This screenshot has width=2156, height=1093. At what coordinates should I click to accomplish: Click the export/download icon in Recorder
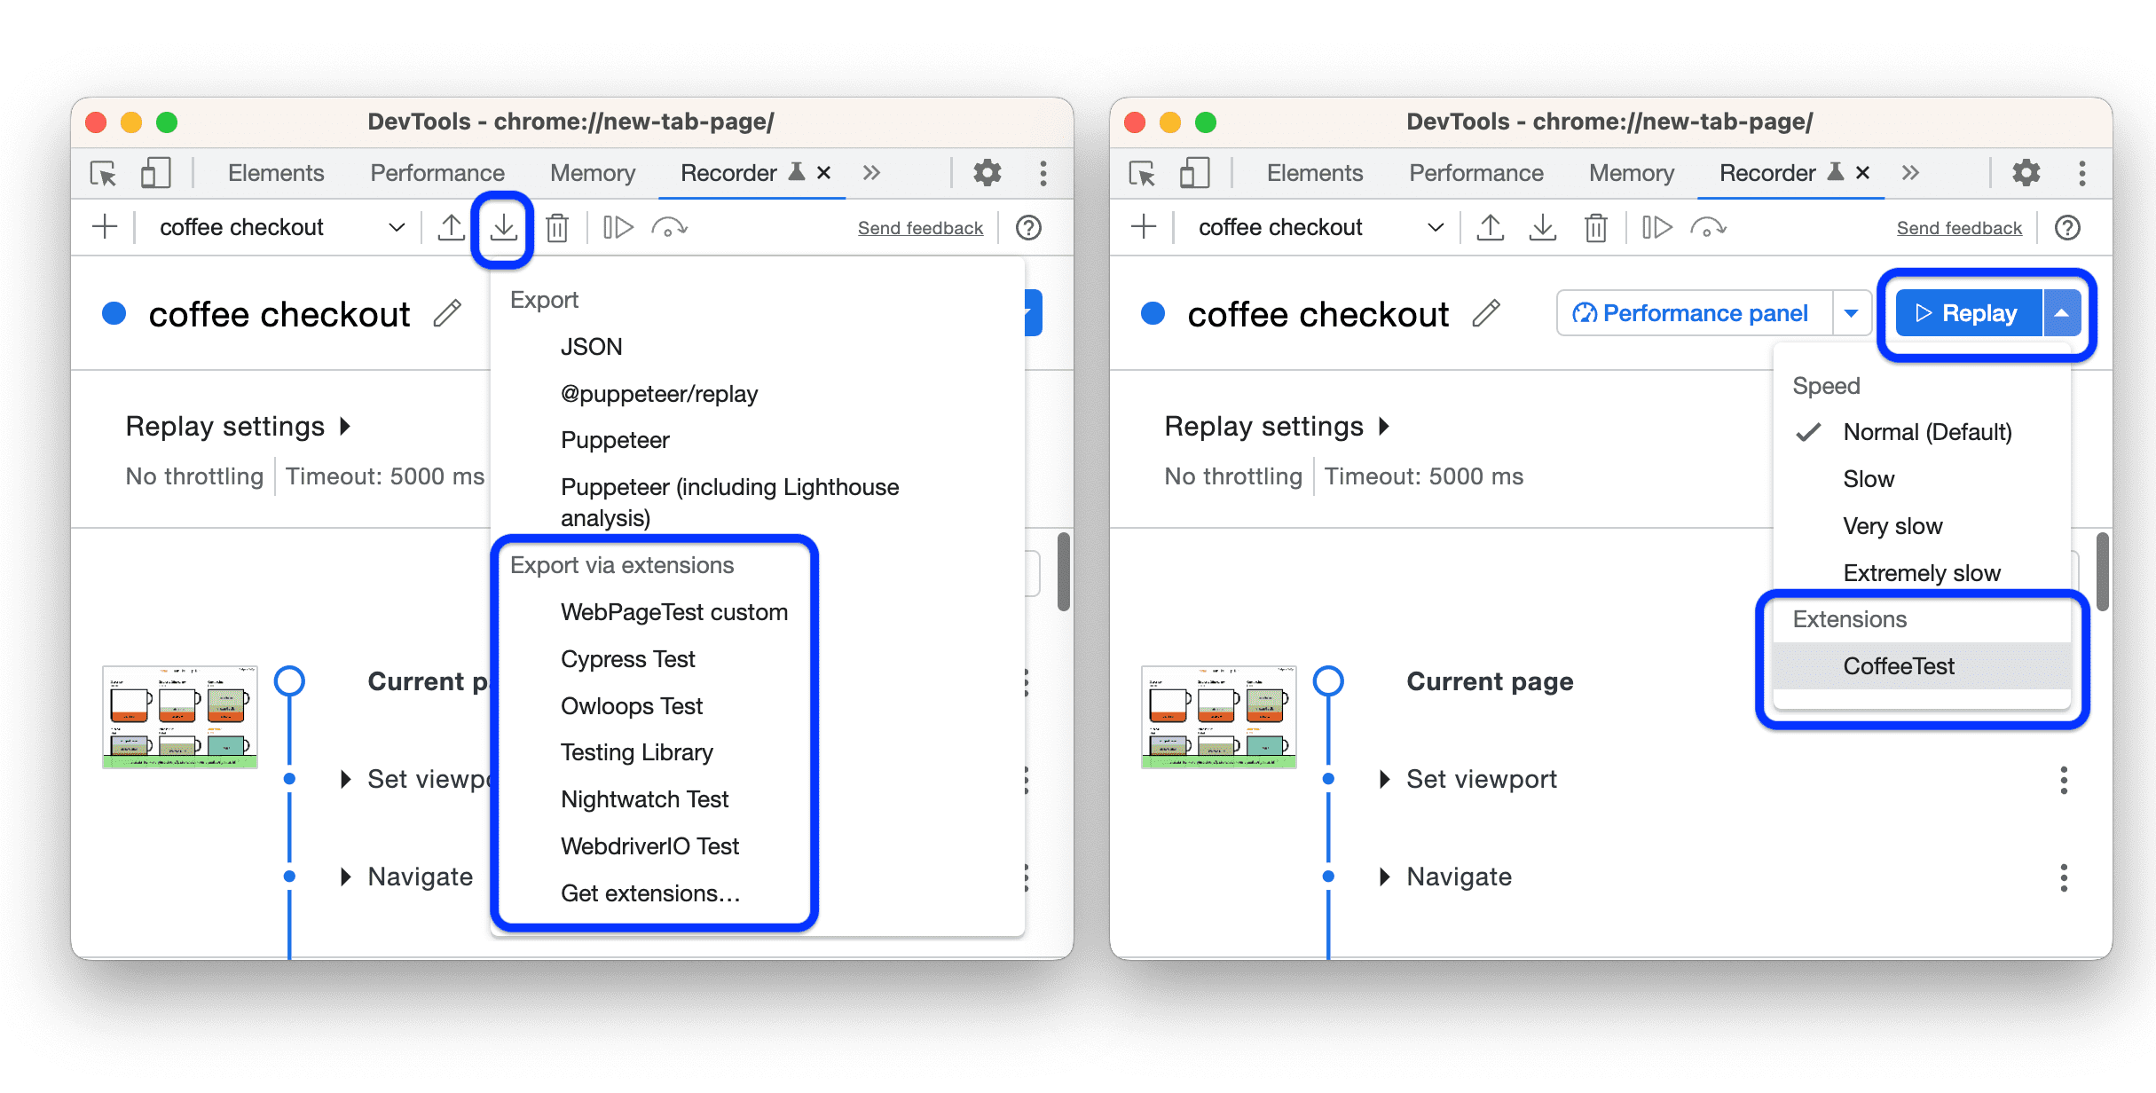pos(505,227)
